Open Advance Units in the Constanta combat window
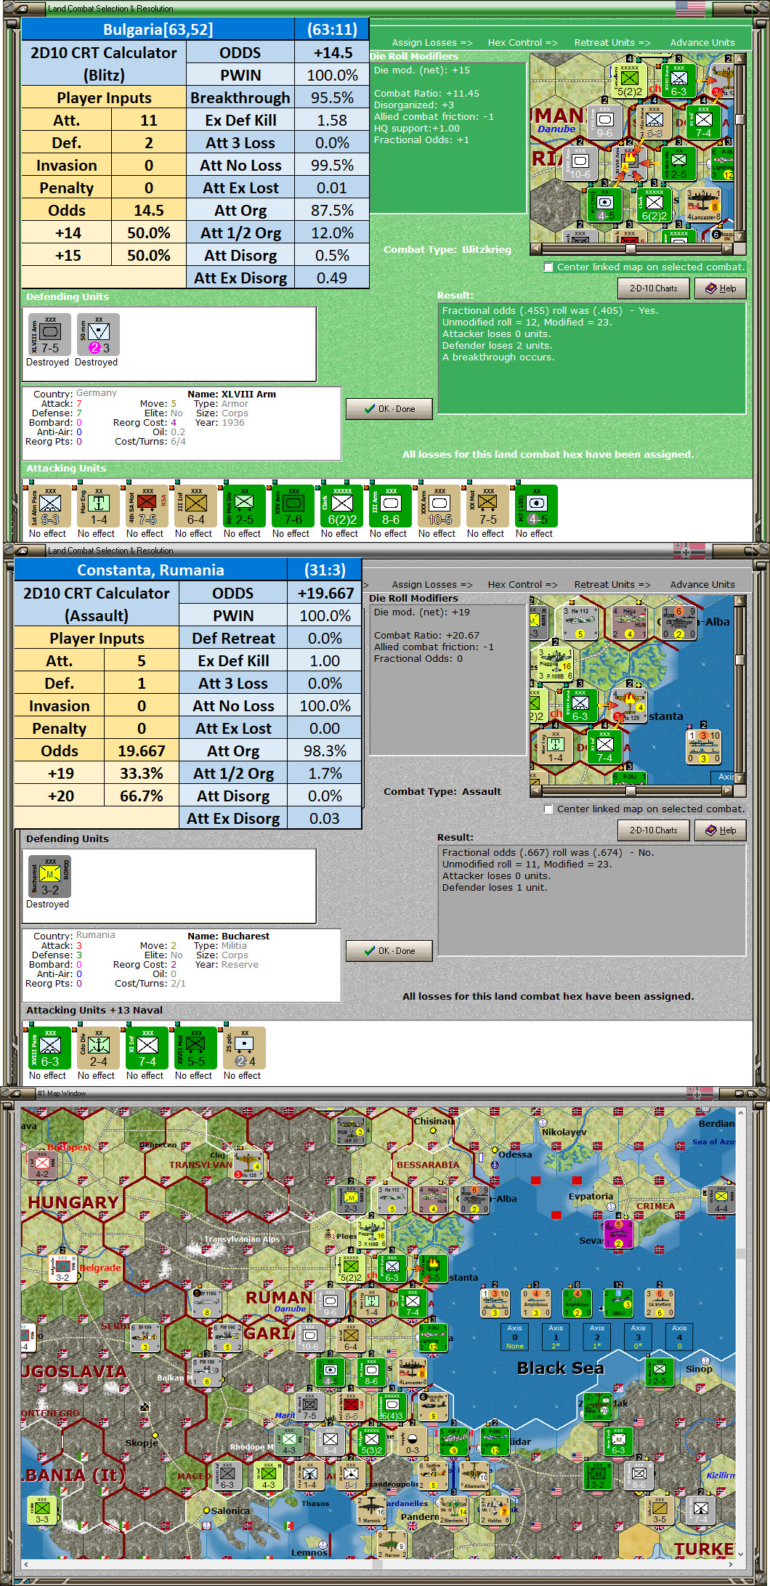This screenshot has height=1586, width=770. click(x=702, y=585)
